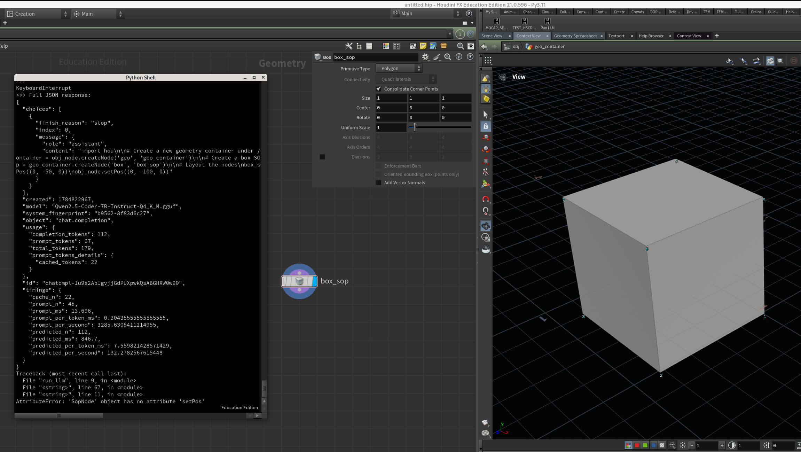Select the Crowds shelf tab
This screenshot has height=452, width=801.
coord(637,12)
